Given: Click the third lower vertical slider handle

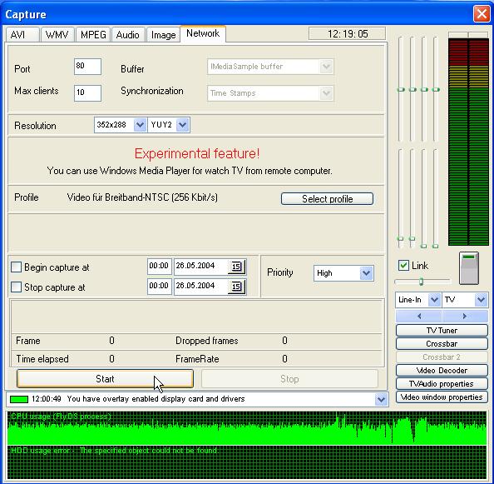Looking at the screenshot, I should click(424, 246).
